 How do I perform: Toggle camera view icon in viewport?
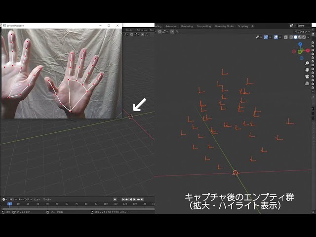tap(307, 77)
